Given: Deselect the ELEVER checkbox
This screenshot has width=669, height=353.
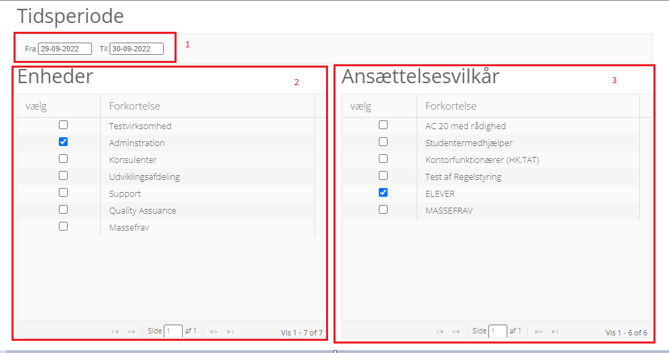Looking at the screenshot, I should pos(384,193).
